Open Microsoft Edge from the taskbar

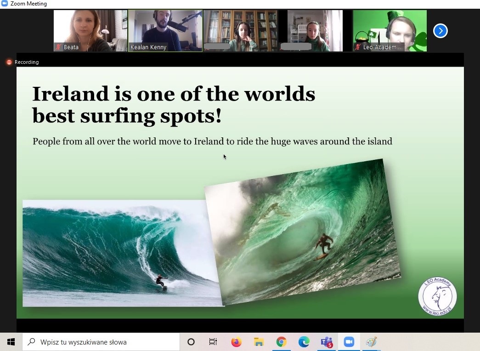click(304, 342)
